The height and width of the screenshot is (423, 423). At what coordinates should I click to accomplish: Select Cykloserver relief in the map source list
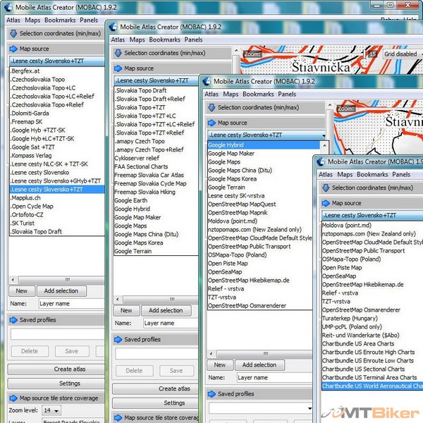(x=137, y=158)
